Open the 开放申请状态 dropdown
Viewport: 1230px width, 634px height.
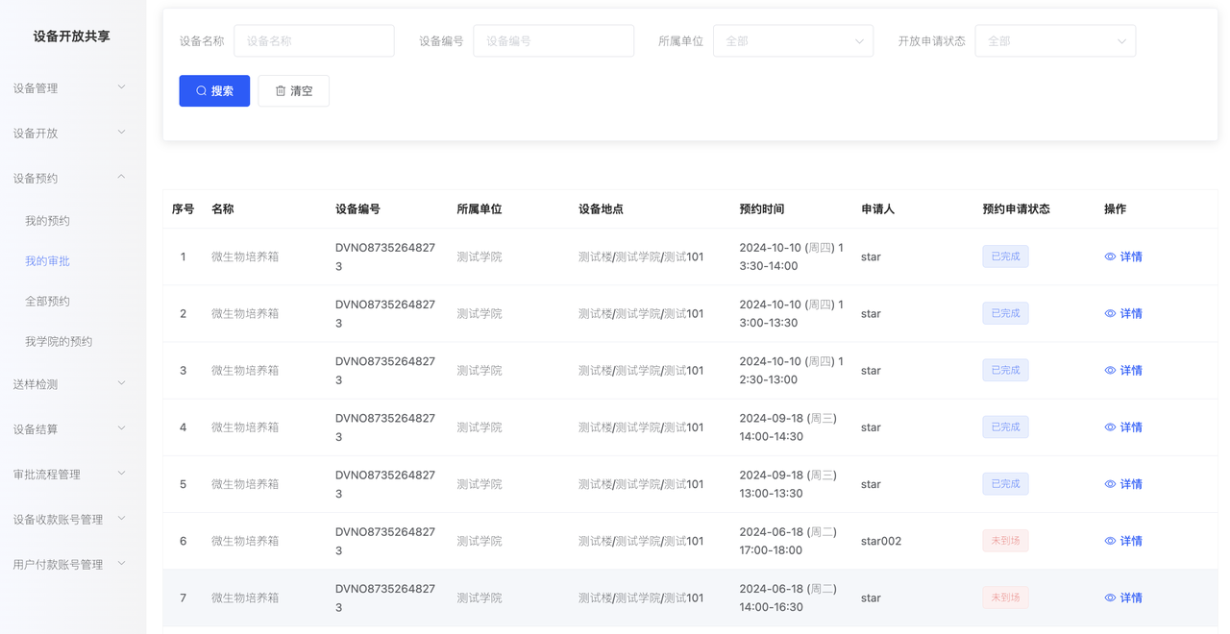pos(1055,41)
